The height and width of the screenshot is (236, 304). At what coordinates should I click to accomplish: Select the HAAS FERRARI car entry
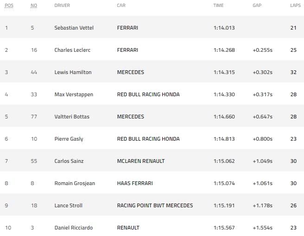tap(135, 183)
